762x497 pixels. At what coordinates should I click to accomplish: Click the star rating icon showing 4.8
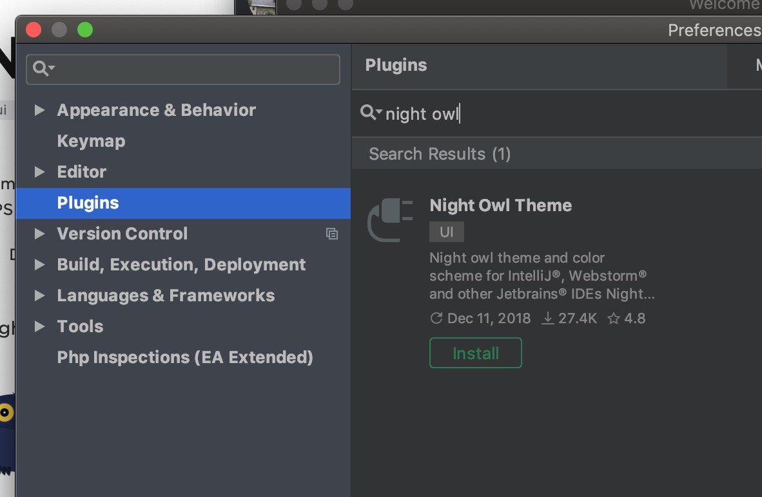[614, 318]
